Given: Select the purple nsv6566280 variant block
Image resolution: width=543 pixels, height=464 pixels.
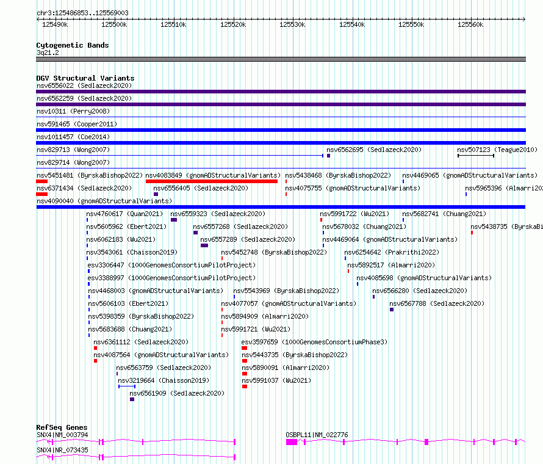Looking at the screenshot, I should 373,297.
